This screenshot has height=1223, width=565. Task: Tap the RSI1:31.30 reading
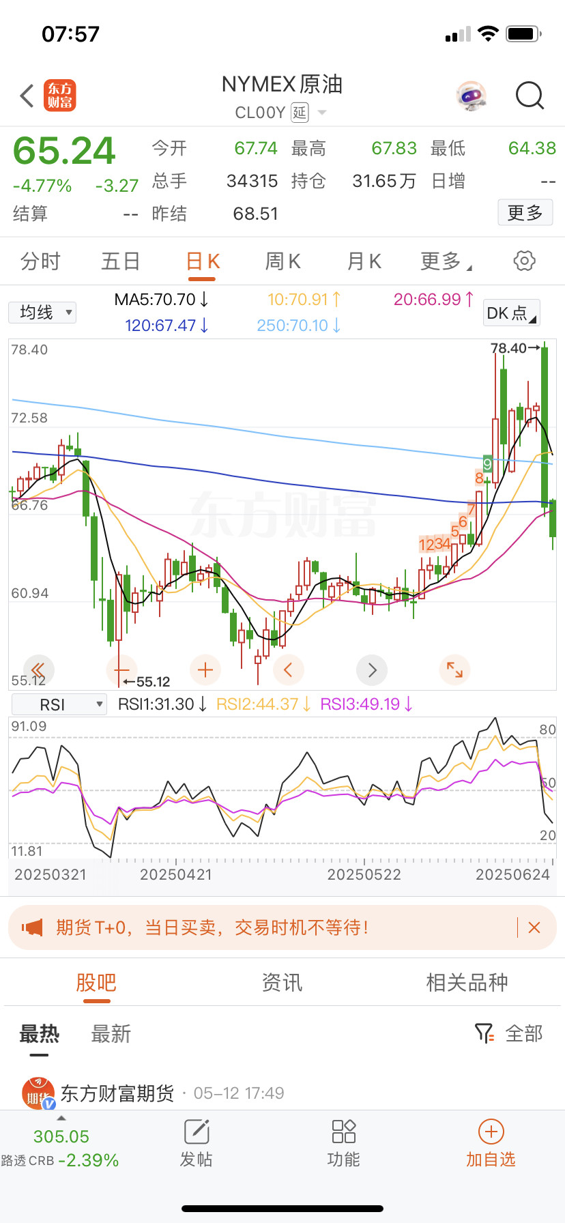point(162,704)
